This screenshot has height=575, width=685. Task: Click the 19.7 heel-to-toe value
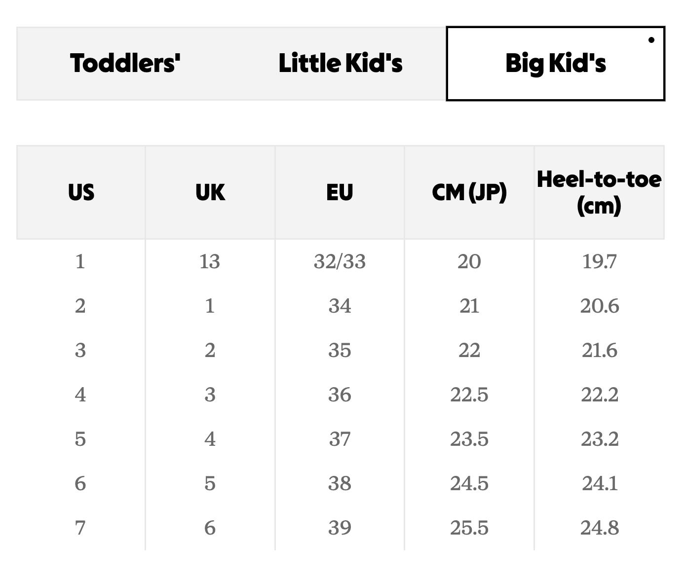(599, 261)
